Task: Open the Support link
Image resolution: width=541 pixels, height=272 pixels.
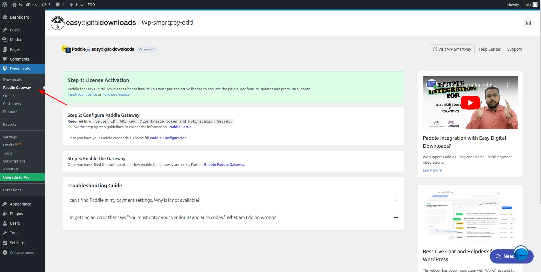Action: click(x=514, y=49)
